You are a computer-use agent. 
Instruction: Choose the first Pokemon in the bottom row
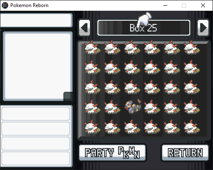92,127
